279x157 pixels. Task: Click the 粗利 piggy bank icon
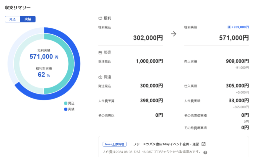[100, 18]
